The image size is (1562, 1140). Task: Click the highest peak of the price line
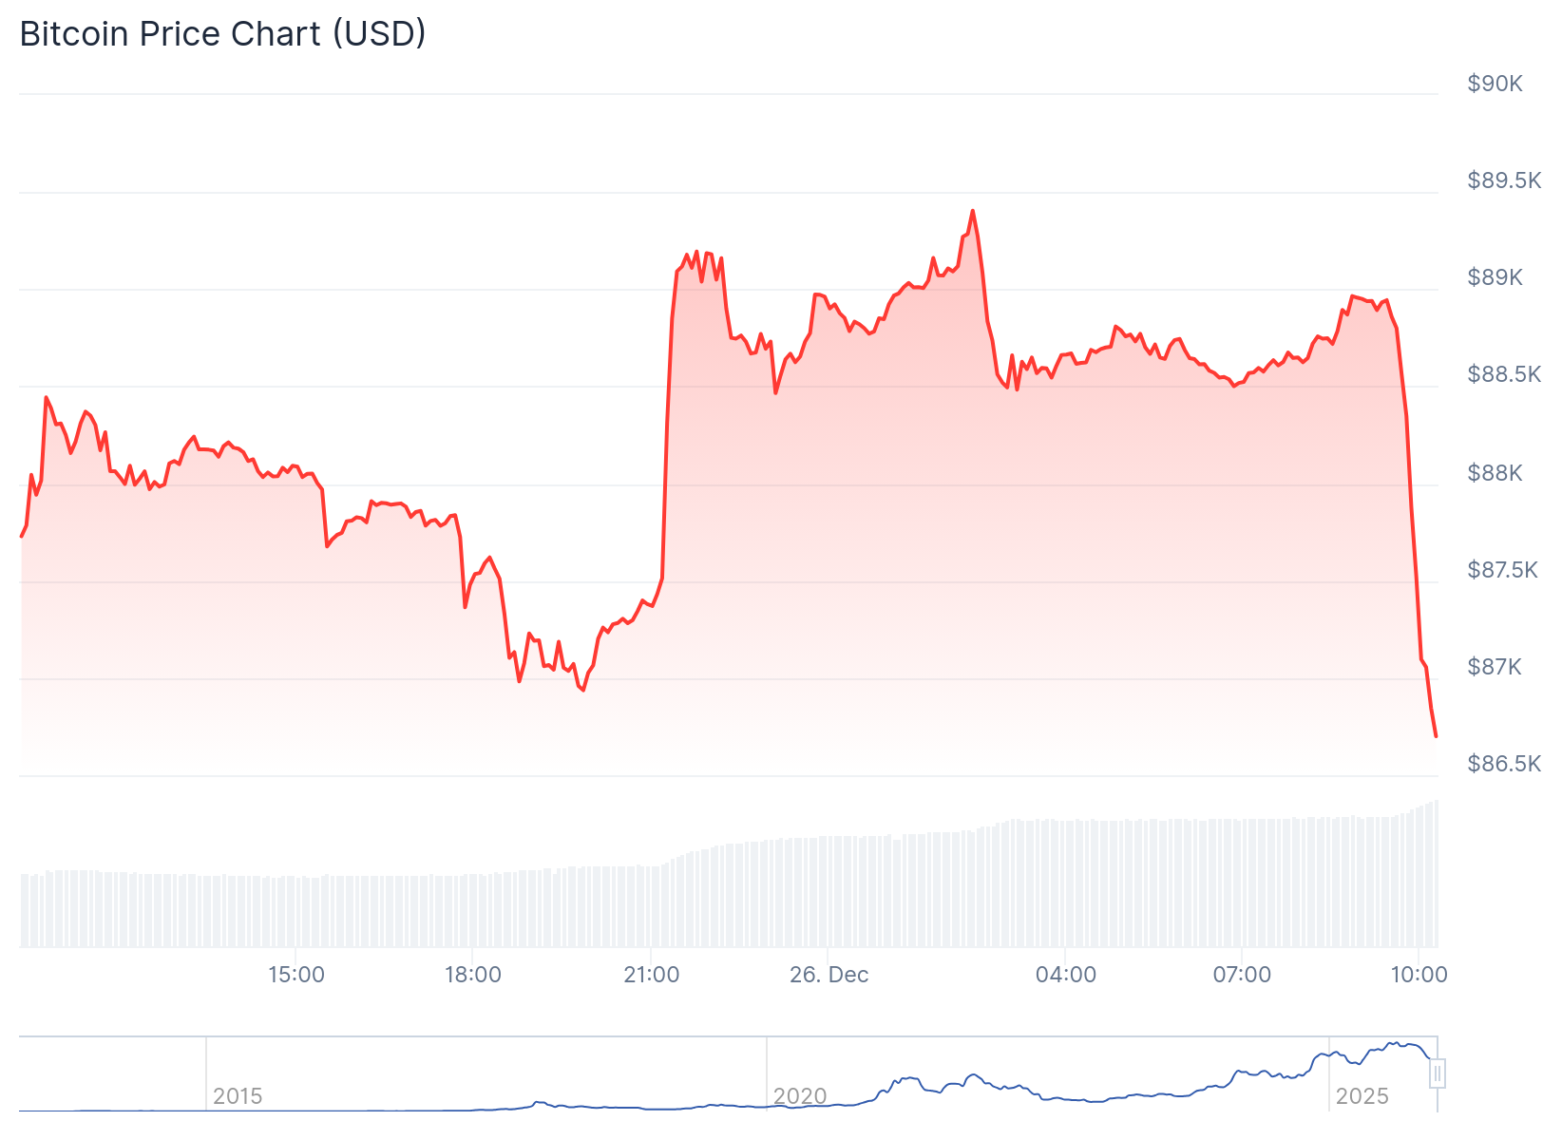(972, 211)
